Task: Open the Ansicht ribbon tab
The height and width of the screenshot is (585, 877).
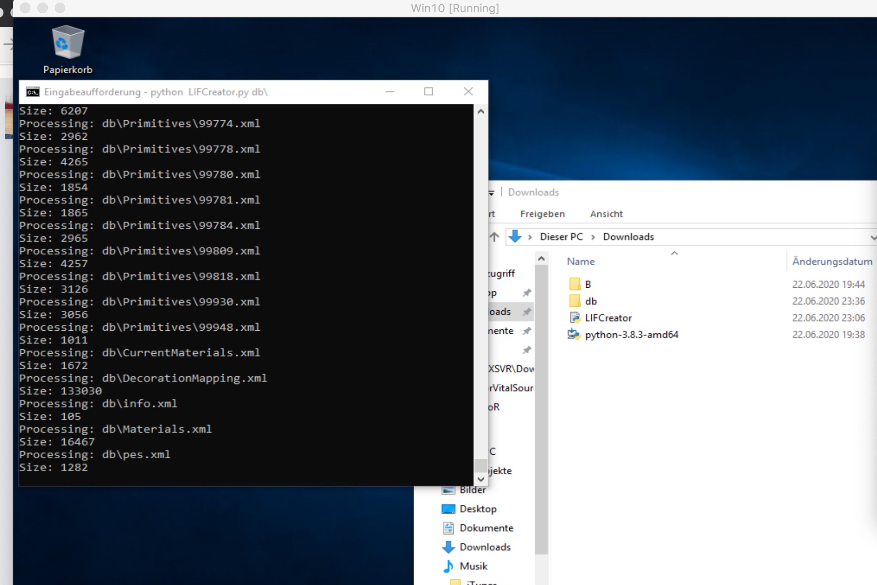Action: [x=606, y=214]
